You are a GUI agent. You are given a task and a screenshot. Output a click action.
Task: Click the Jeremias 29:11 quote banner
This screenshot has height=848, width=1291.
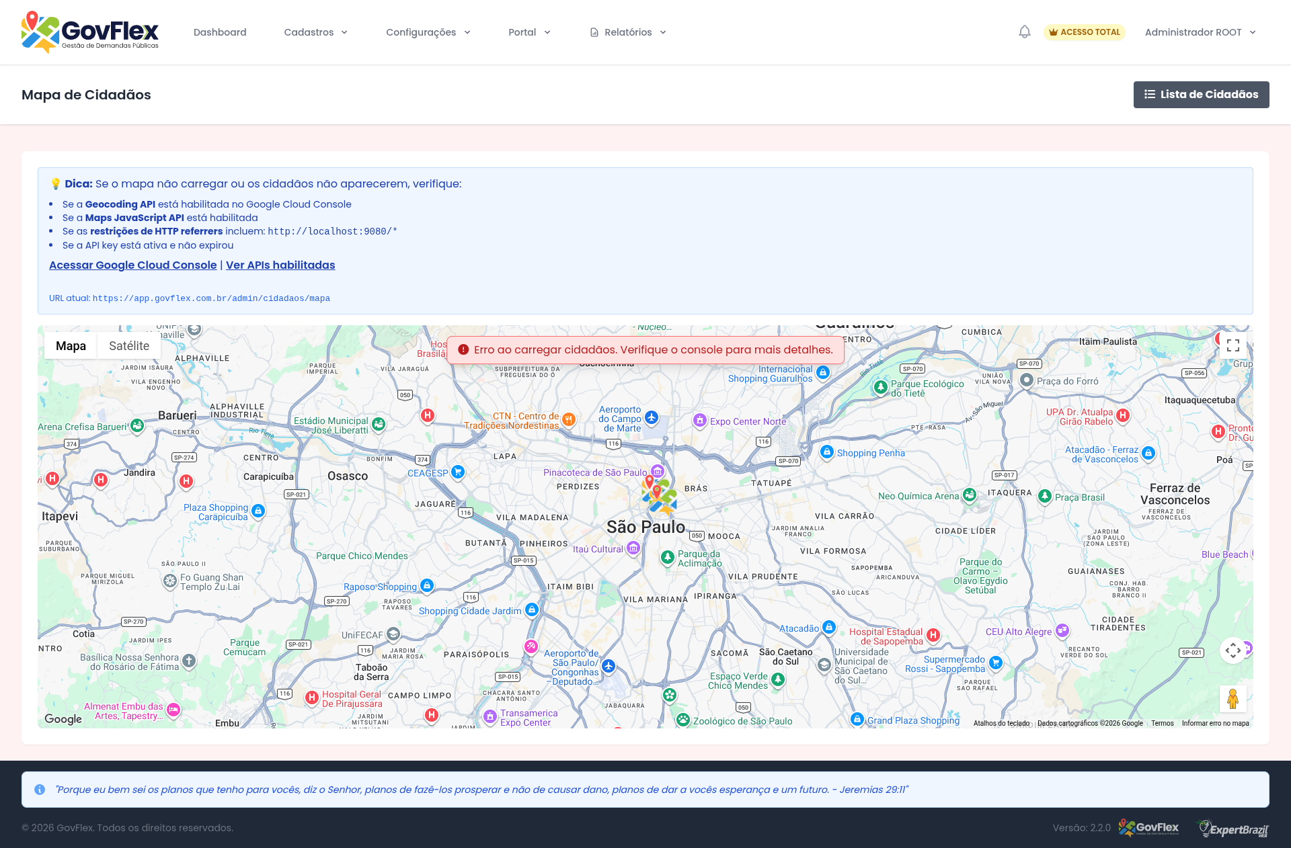[645, 790]
